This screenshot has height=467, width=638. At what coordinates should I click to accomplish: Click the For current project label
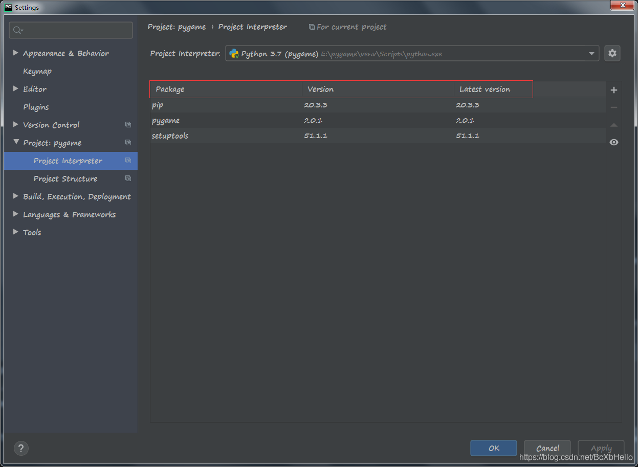[x=351, y=27]
